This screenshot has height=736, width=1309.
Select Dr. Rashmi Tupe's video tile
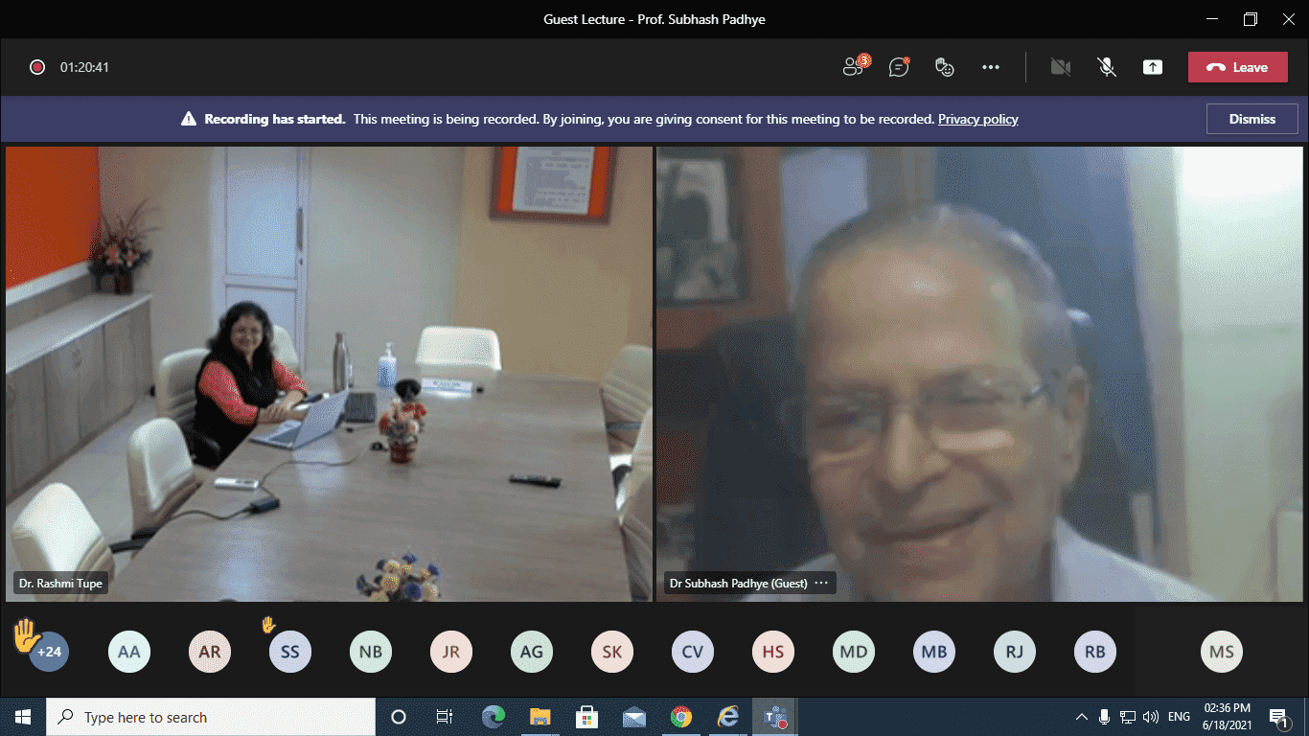click(329, 374)
